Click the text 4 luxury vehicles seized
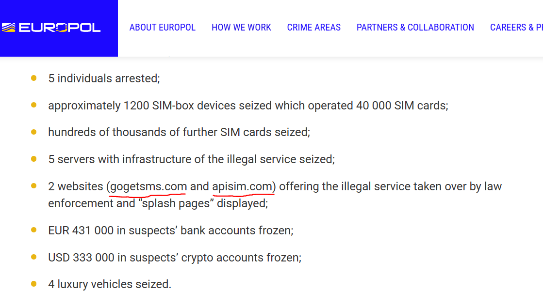Image resolution: width=543 pixels, height=291 pixels. [110, 284]
